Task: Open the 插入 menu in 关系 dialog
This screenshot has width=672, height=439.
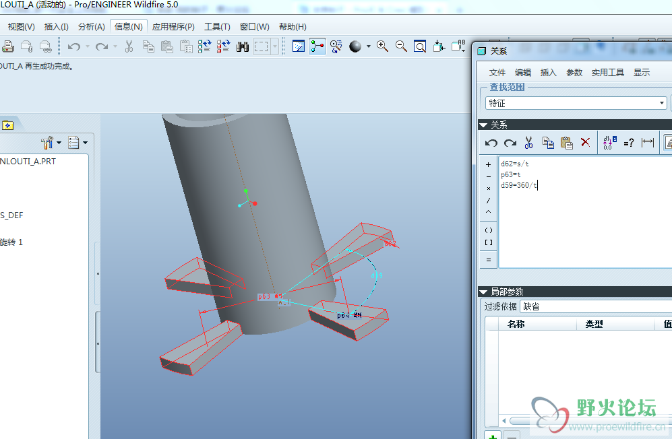Action: tap(548, 73)
